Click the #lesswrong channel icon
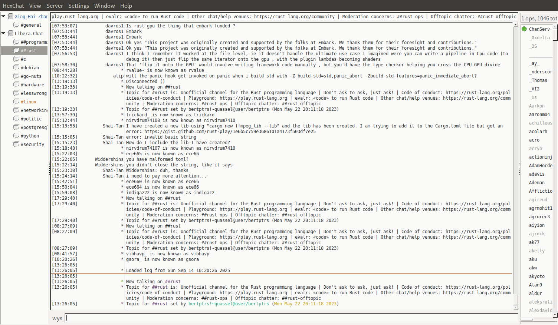 (x=16, y=93)
